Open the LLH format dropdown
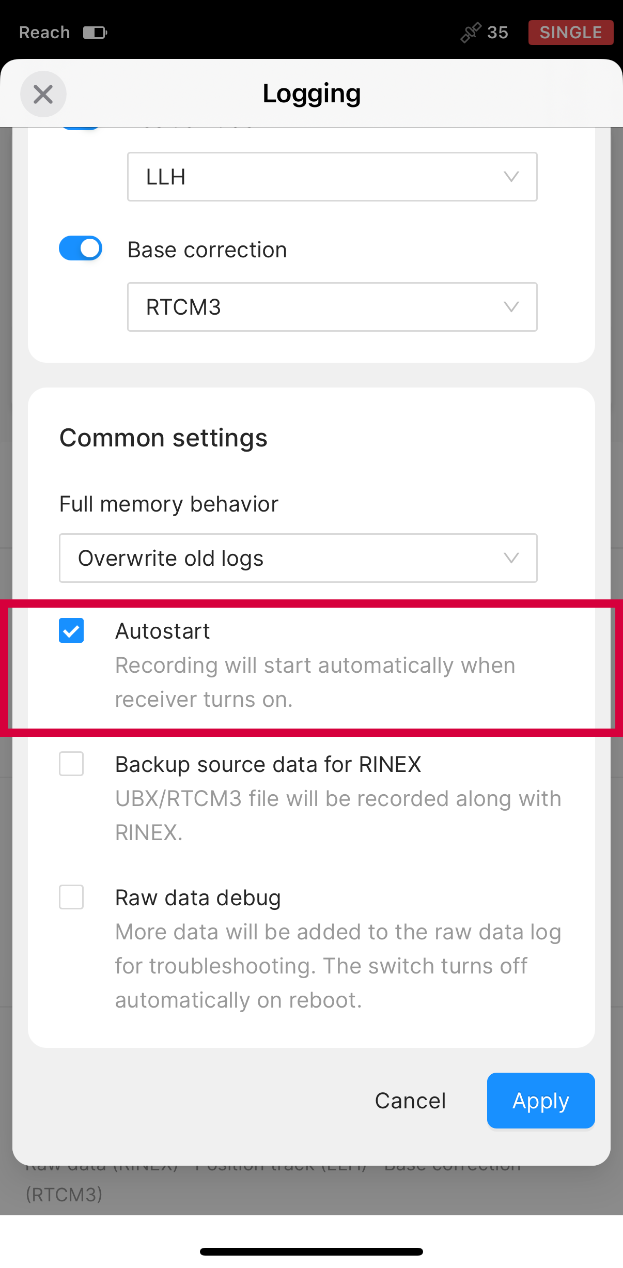Screen dimensions: 623x1268 (x=332, y=177)
